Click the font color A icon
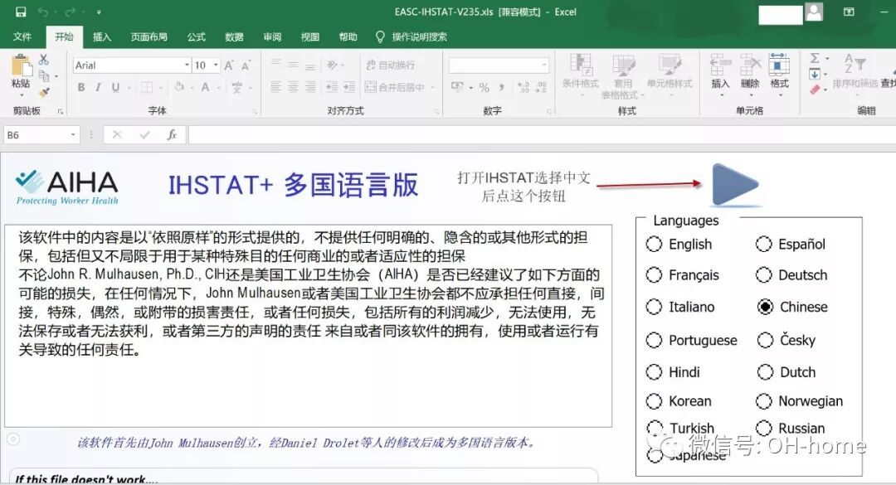 (x=205, y=87)
